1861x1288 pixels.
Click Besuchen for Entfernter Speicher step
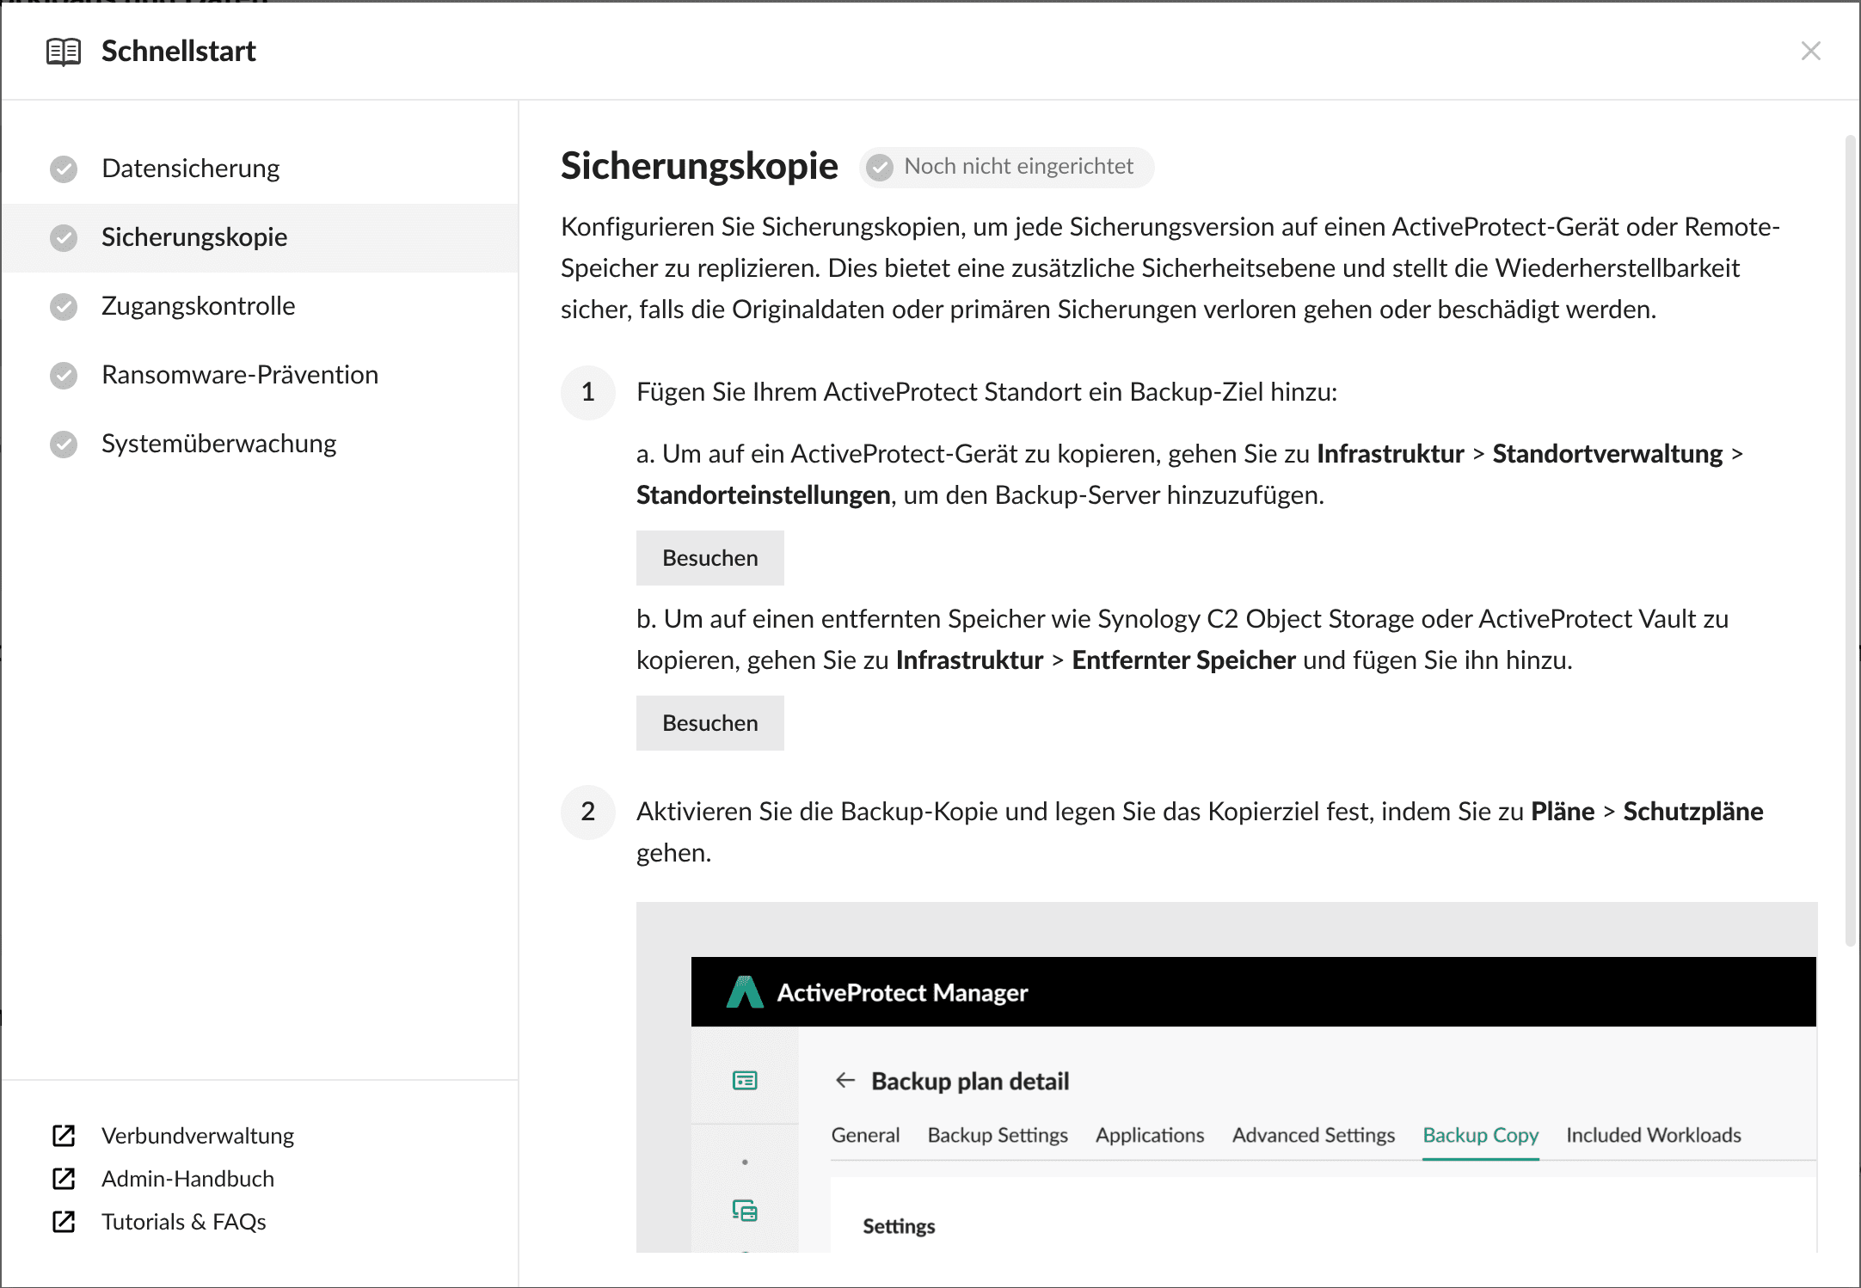coord(709,723)
